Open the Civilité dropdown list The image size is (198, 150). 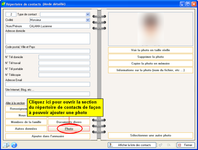(x=88, y=20)
